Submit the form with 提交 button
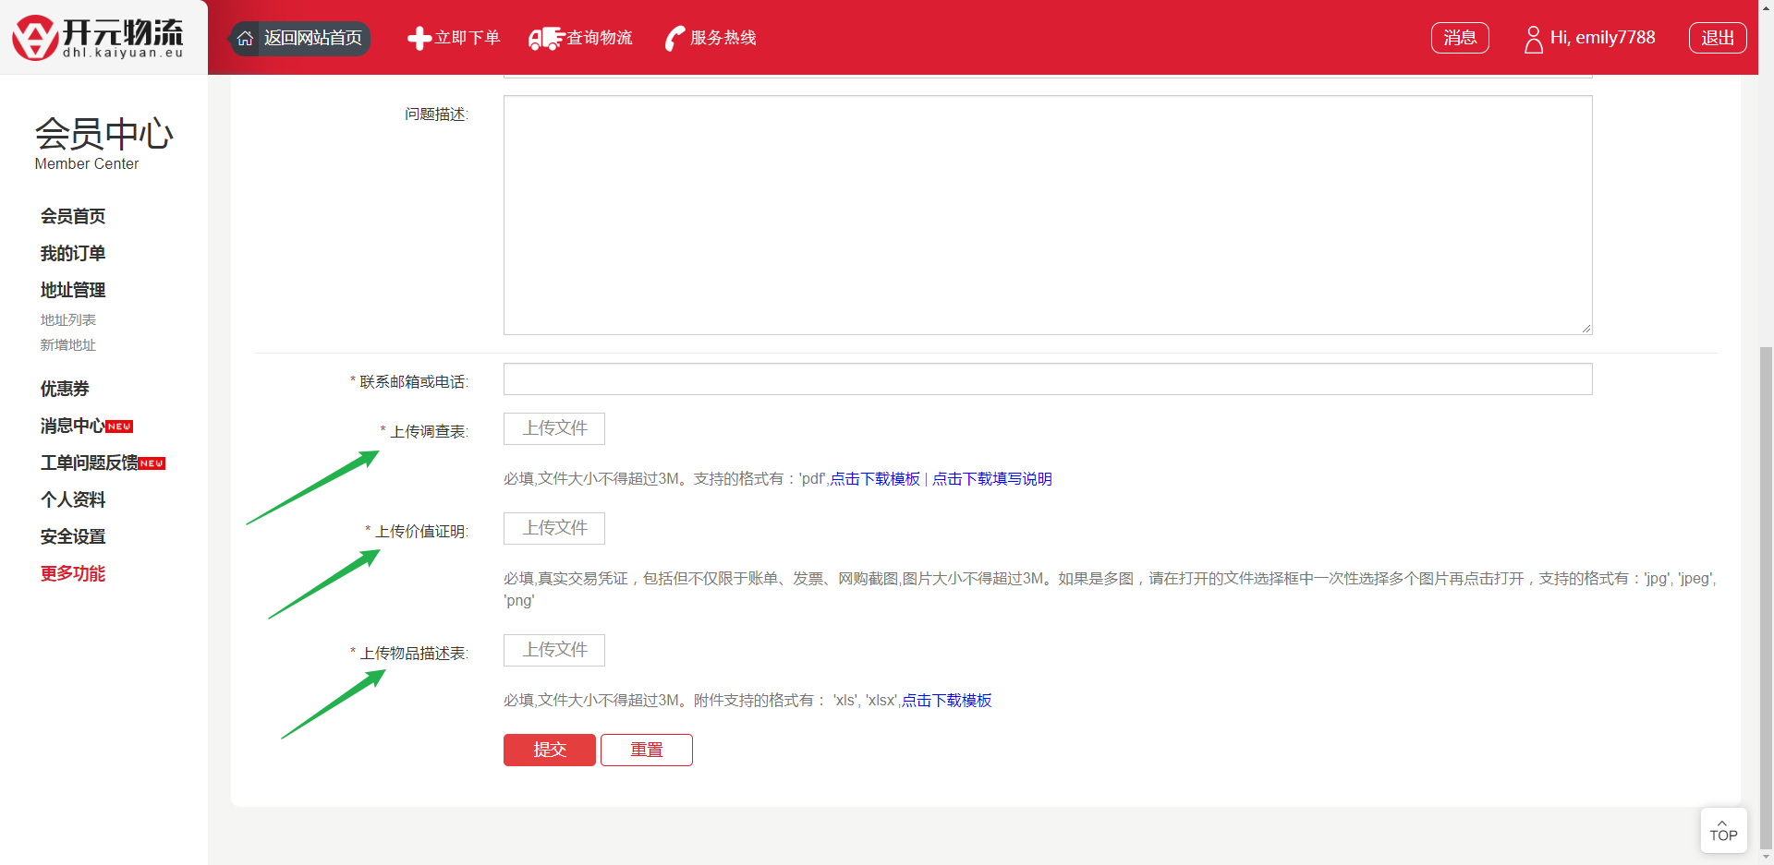The image size is (1774, 865). coord(550,750)
